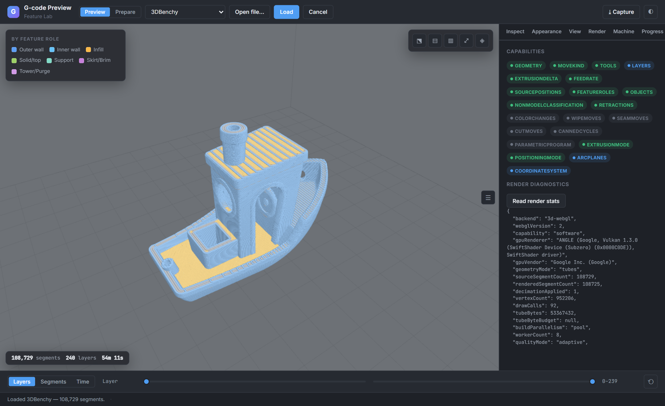The image size is (665, 406).
Task: Click the upper layer range slider handle
Action: [592, 381]
